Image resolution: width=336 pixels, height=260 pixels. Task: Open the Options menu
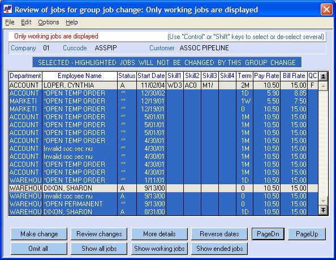point(49,22)
